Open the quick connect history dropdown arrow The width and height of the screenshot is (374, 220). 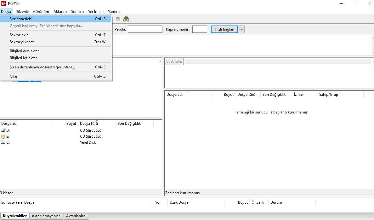[241, 29]
